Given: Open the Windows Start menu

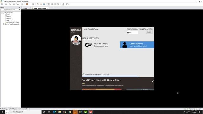Looking at the screenshot, I should [x=3, y=112].
